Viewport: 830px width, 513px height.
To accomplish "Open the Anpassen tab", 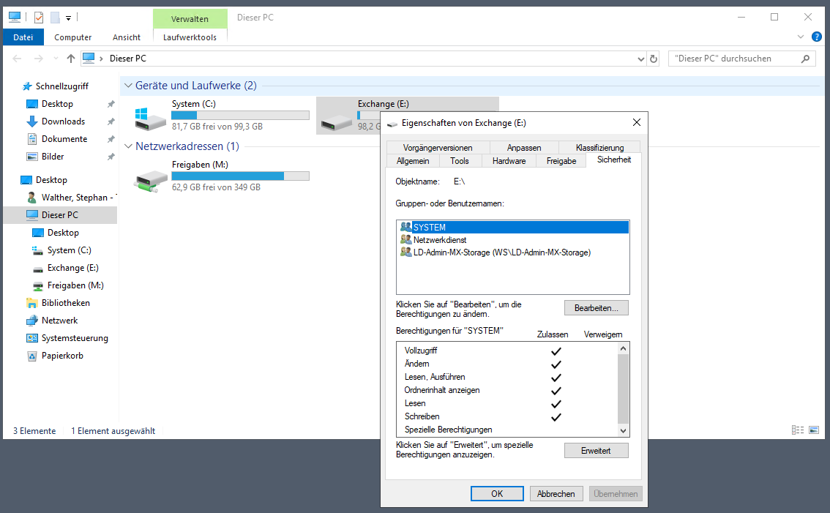I will coord(523,148).
